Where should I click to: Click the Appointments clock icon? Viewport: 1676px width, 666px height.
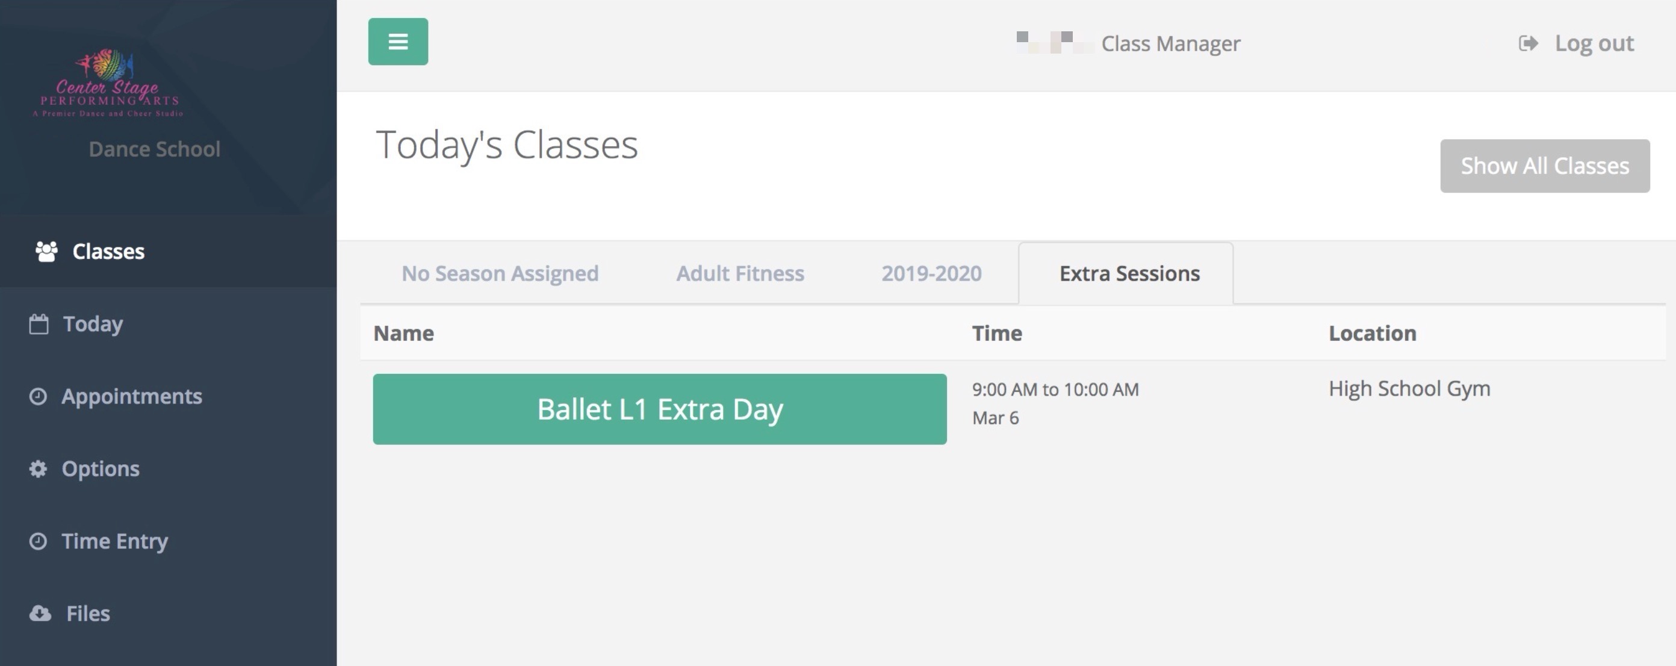coord(39,396)
